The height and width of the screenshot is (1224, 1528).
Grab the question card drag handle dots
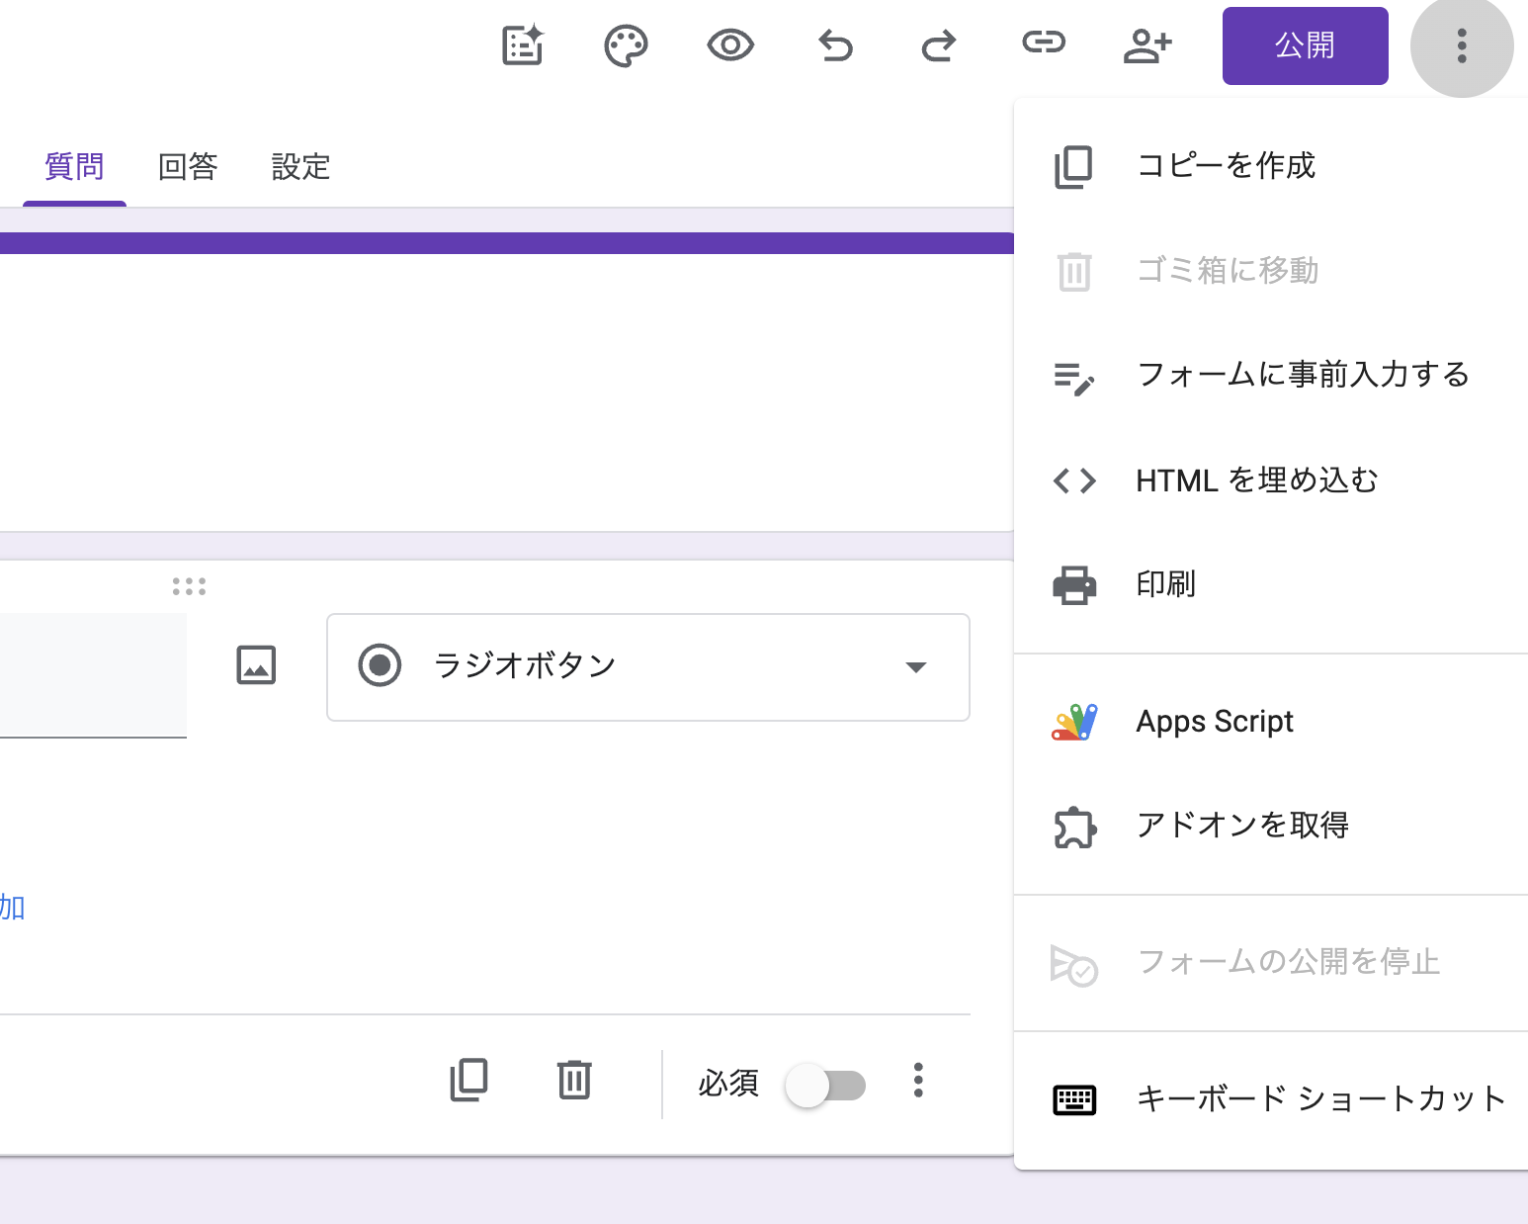189,586
